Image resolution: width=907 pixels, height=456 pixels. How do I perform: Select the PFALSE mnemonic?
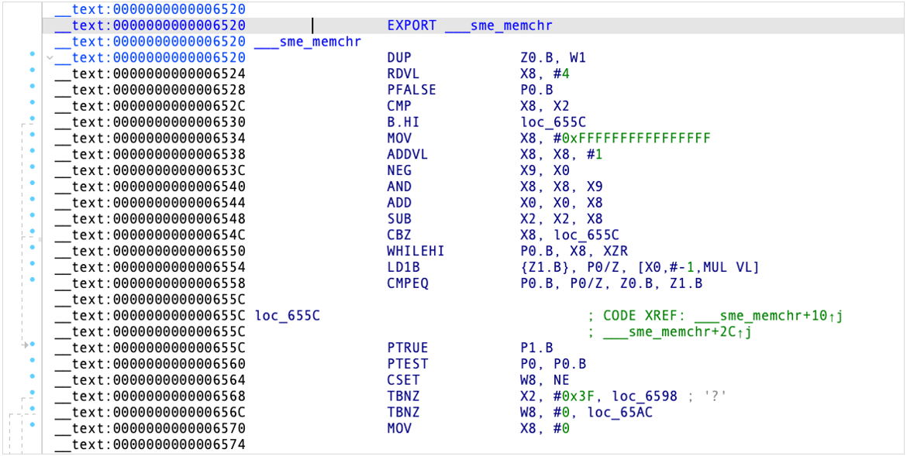pos(412,90)
